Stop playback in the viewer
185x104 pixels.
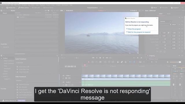click(x=100, y=58)
